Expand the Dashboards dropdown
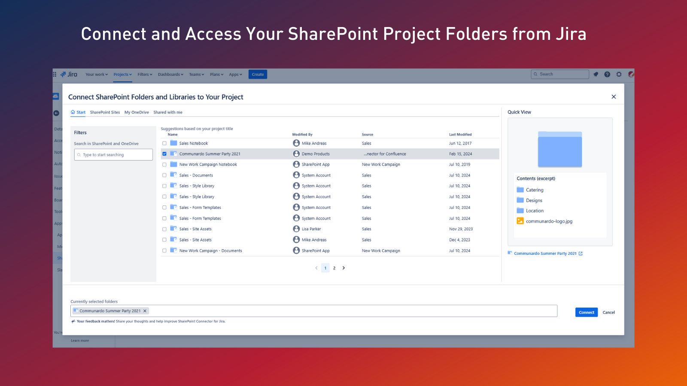This screenshot has height=386, width=687. click(170, 74)
